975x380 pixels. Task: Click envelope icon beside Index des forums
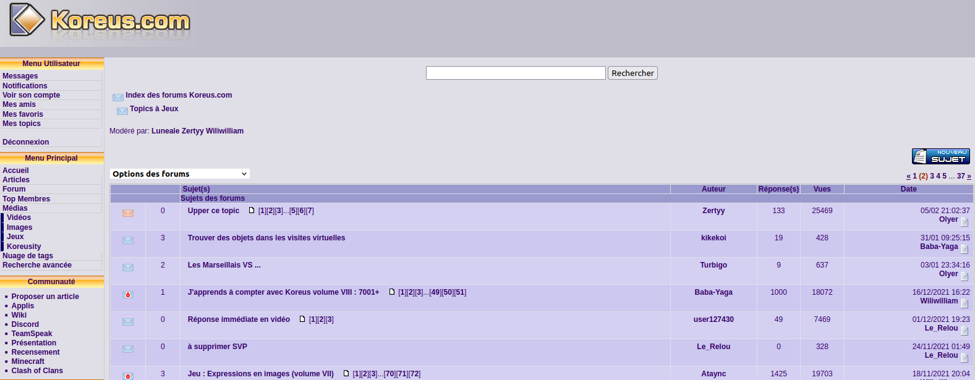(118, 97)
